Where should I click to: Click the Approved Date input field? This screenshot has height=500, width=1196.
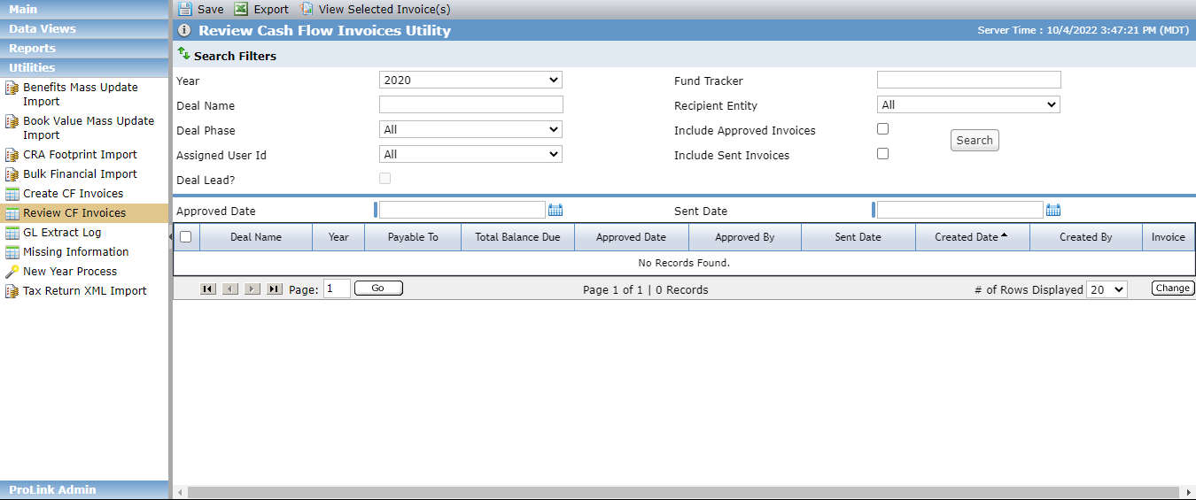point(462,210)
